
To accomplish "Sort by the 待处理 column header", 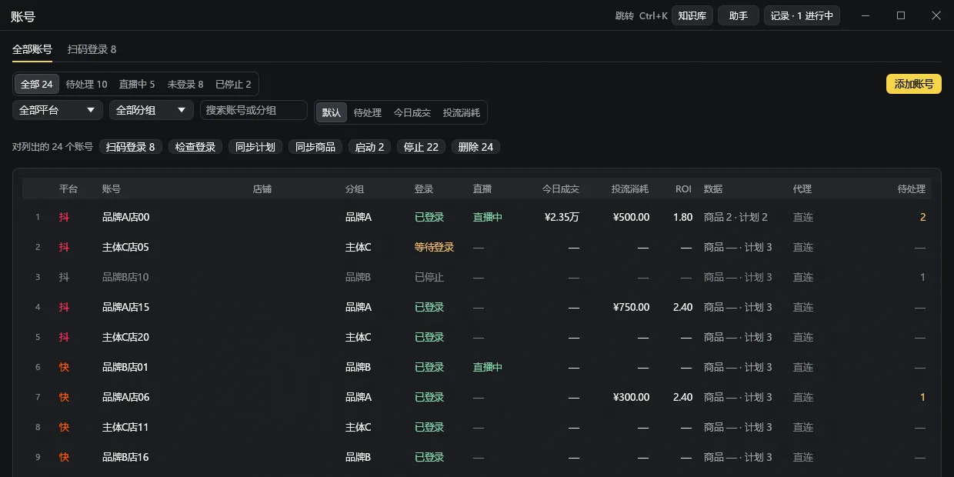I will coord(912,188).
